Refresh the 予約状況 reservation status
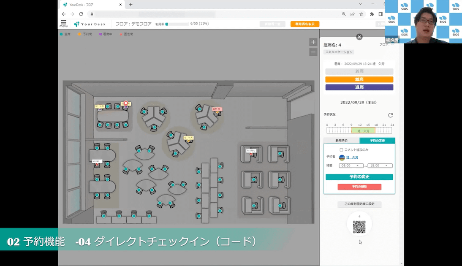462x266 pixels. pyautogui.click(x=391, y=115)
